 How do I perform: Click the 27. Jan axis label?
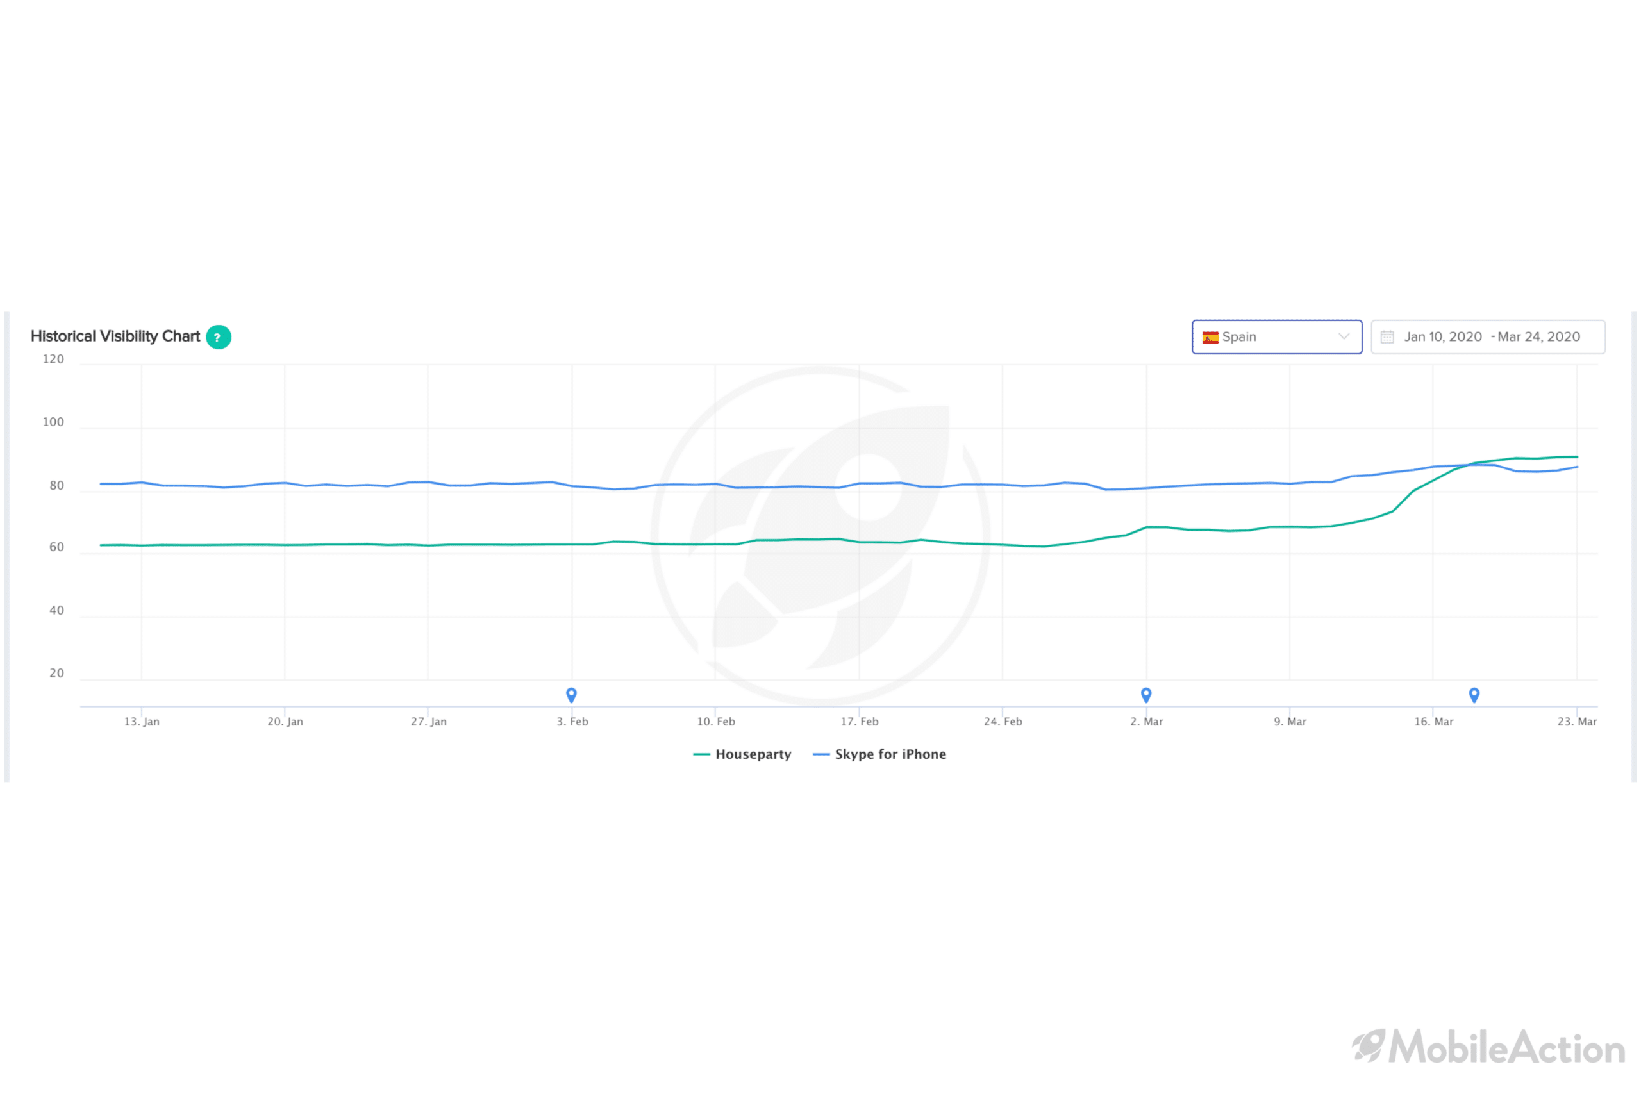(x=428, y=722)
